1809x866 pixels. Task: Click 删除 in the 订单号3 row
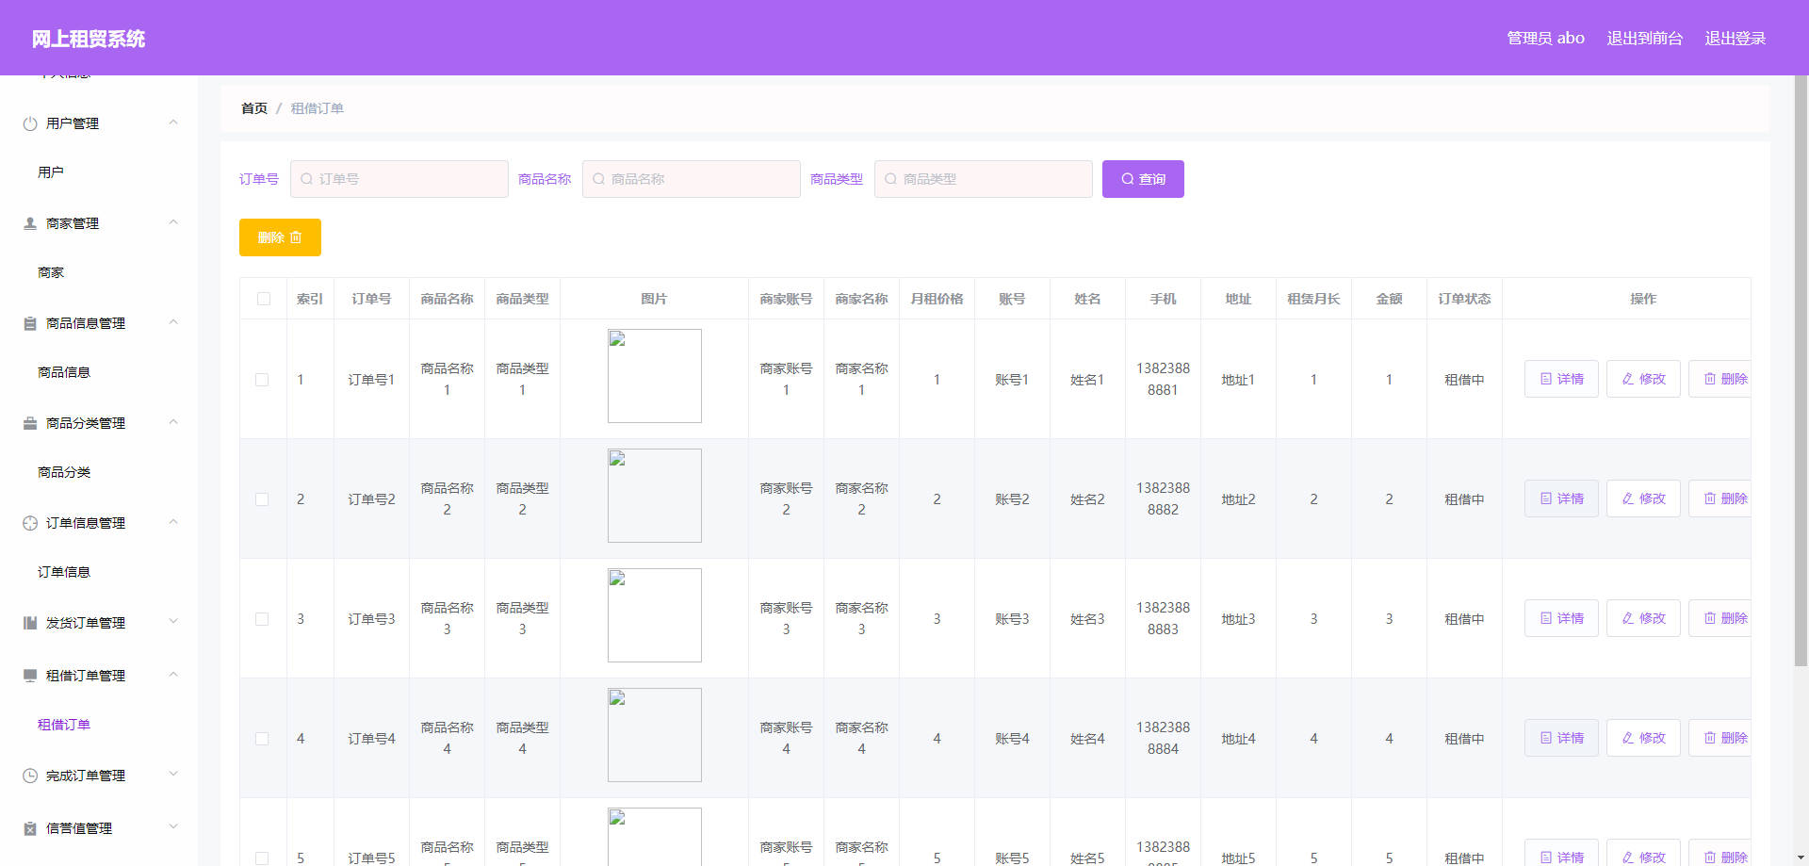(1719, 618)
